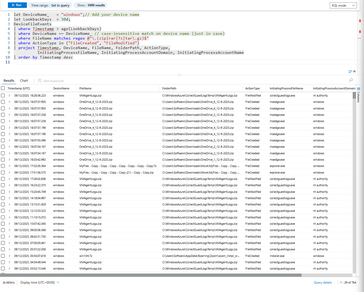Click the red error marker in editor margin
364x292 pixels.
[x=360, y=21]
